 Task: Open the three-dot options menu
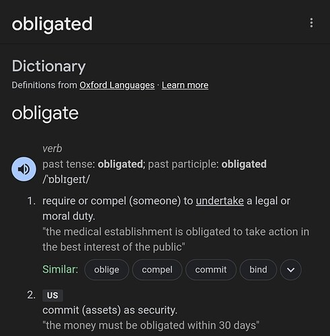click(x=311, y=23)
